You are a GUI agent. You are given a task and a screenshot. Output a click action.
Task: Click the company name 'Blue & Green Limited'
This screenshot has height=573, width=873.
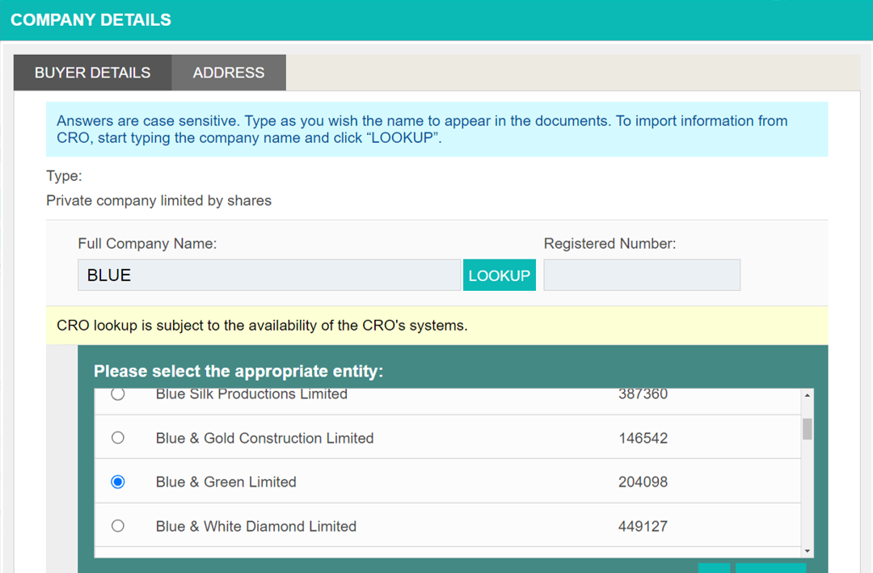(226, 482)
